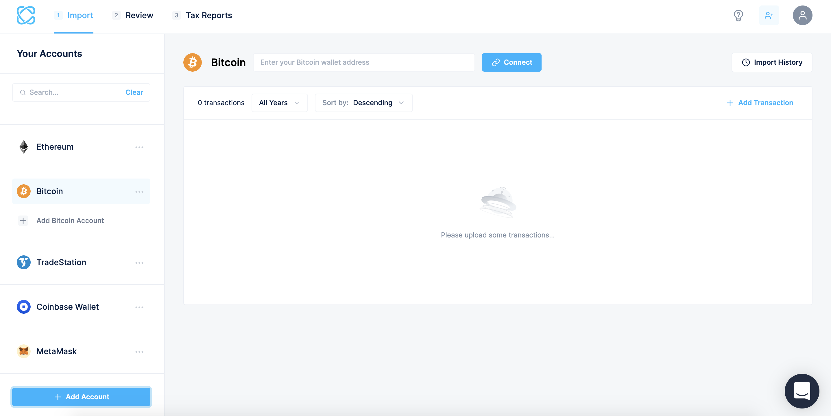
Task: Click the Bitcoin wallet address input field
Action: pyautogui.click(x=363, y=62)
